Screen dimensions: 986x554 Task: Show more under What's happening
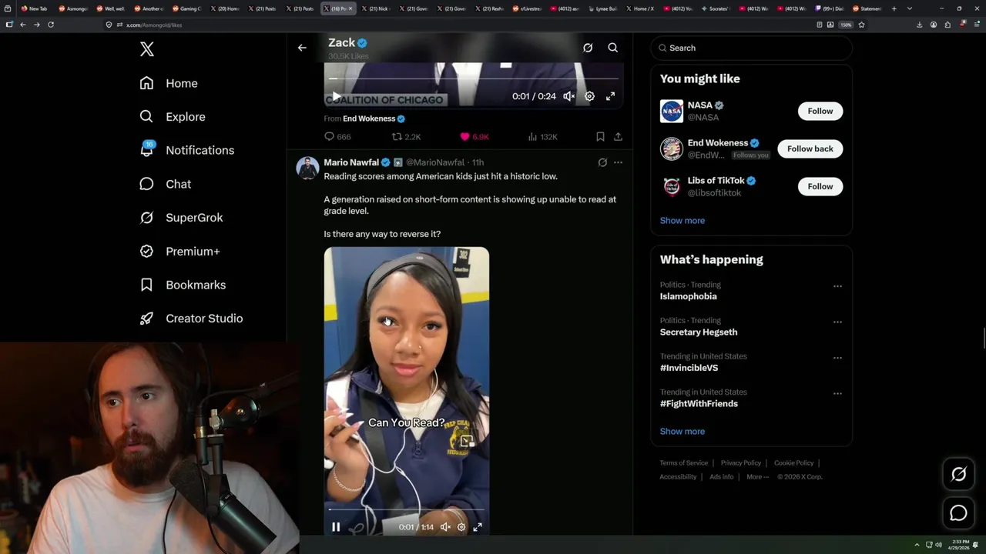click(682, 431)
